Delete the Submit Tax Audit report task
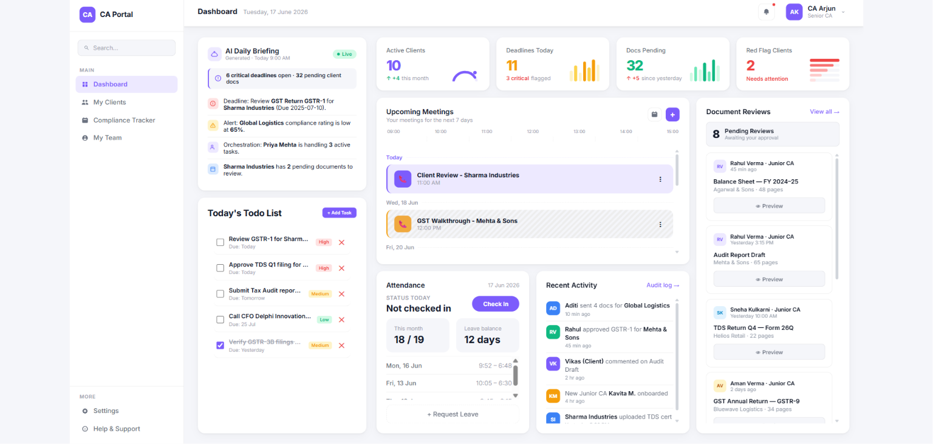The image size is (933, 444). tap(341, 294)
